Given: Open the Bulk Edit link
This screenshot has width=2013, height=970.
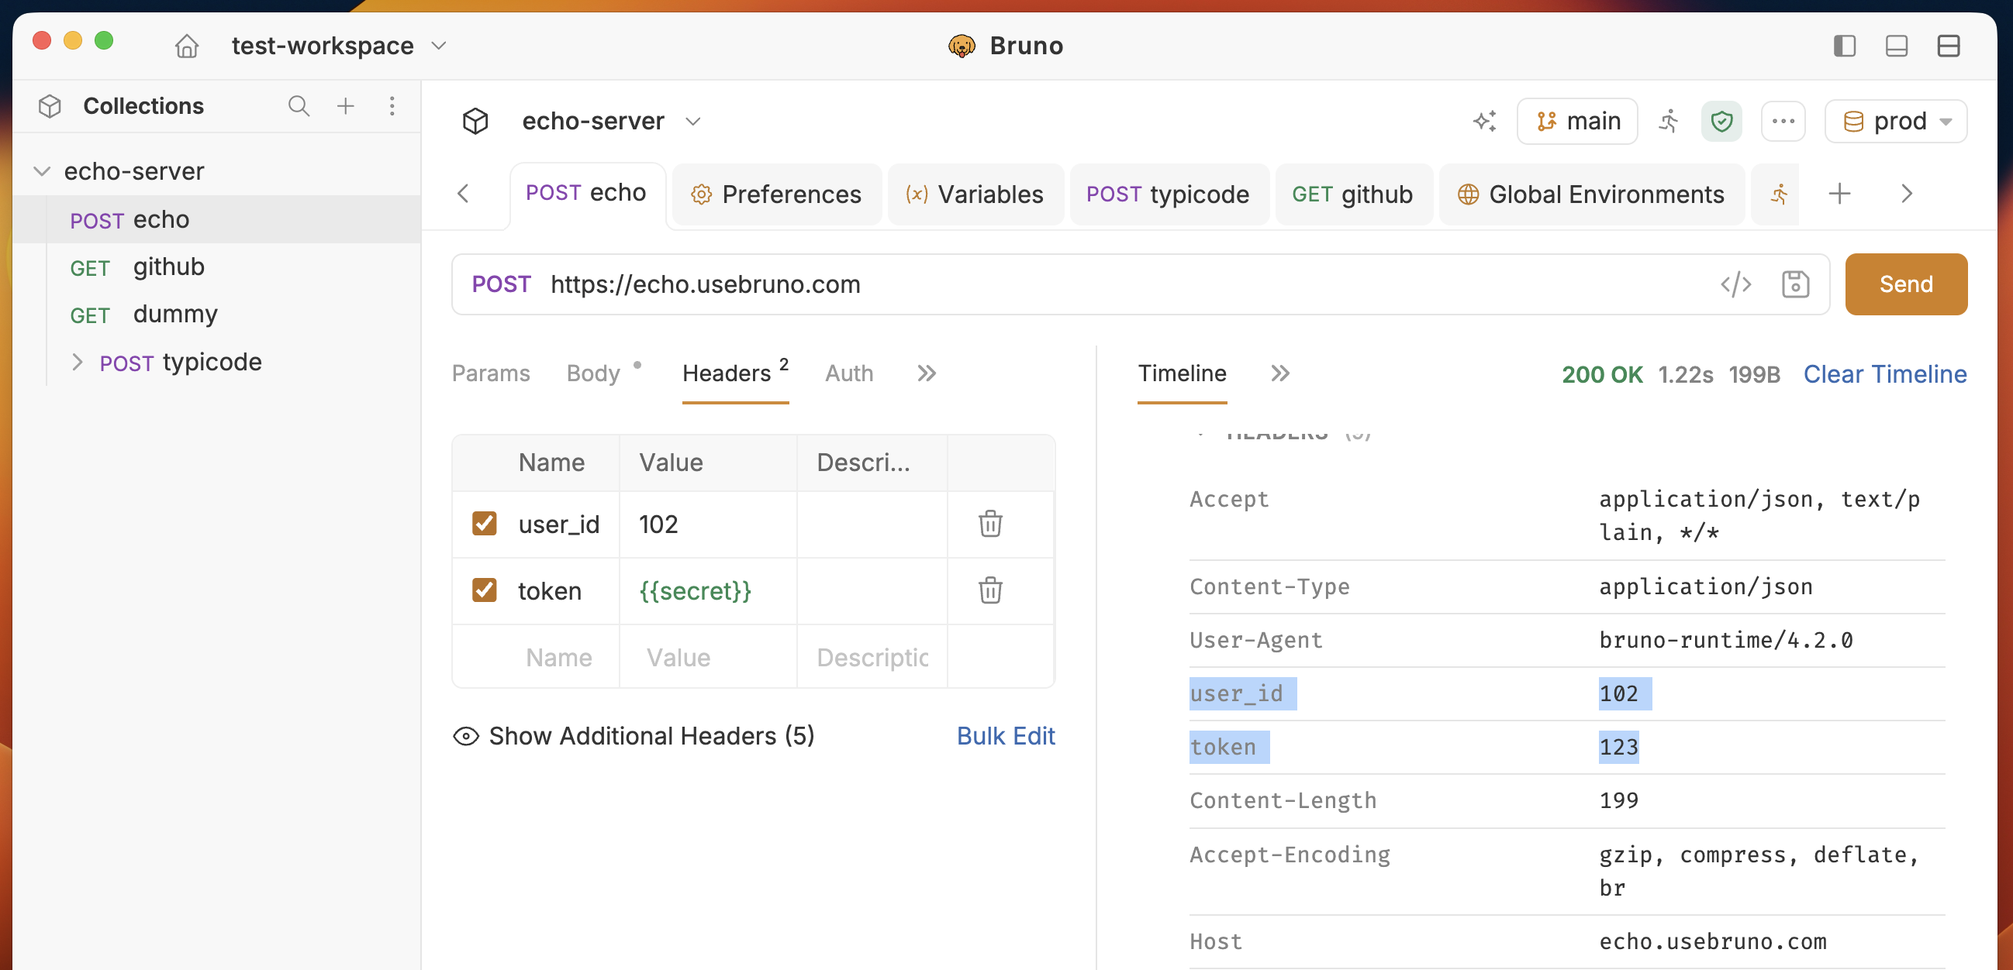Looking at the screenshot, I should click(x=1006, y=736).
